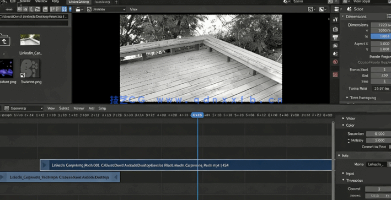Open the Render properties tab icon
391x200 pixels.
[x=335, y=29]
